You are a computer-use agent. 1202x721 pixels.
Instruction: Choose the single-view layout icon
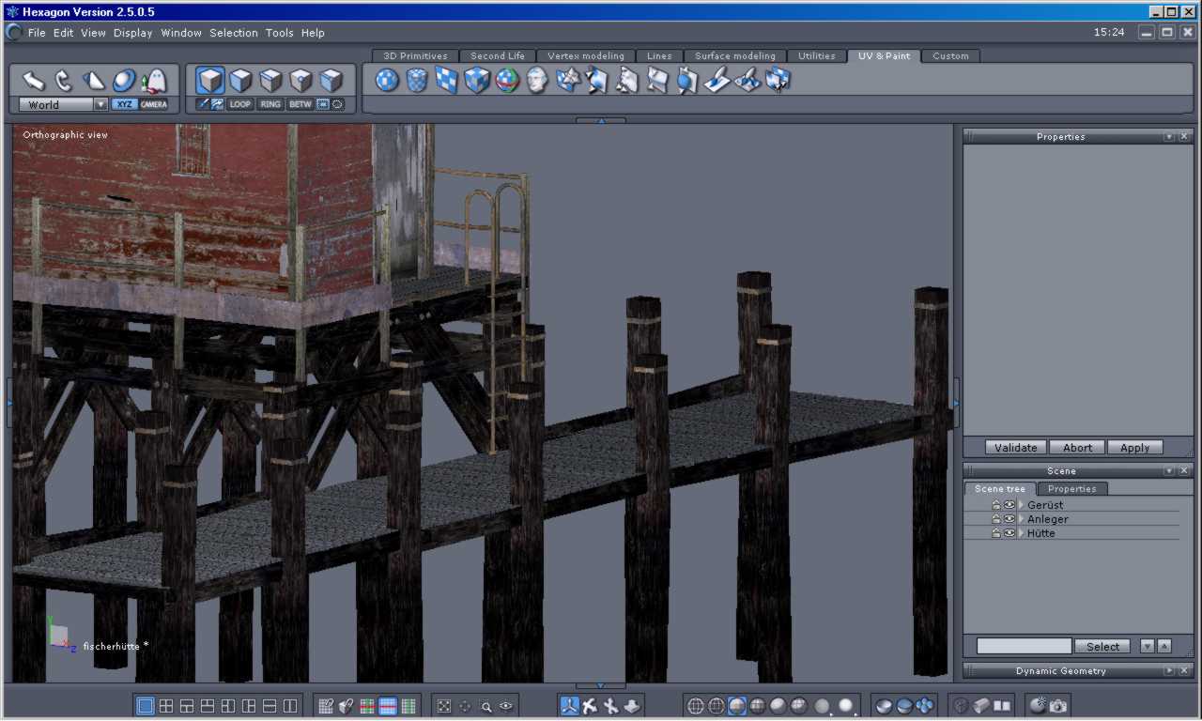tap(146, 706)
